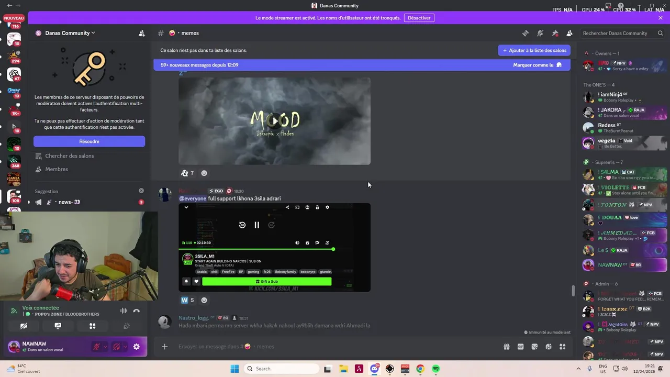This screenshot has width=670, height=377.
Task: Open the Danas Community server dropdown
Action: [70, 33]
